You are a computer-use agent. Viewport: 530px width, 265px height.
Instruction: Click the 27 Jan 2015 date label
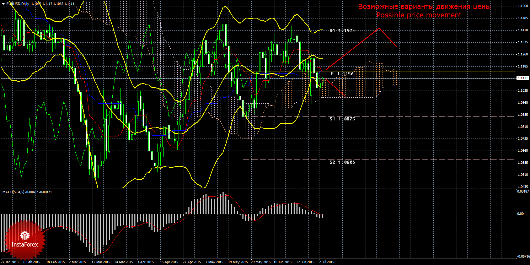10,263
